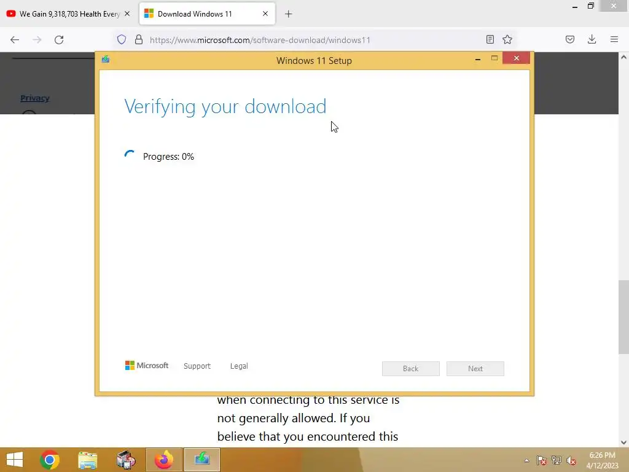Open the Support link in Setup
Viewport: 629px width, 472px height.
coord(197,366)
